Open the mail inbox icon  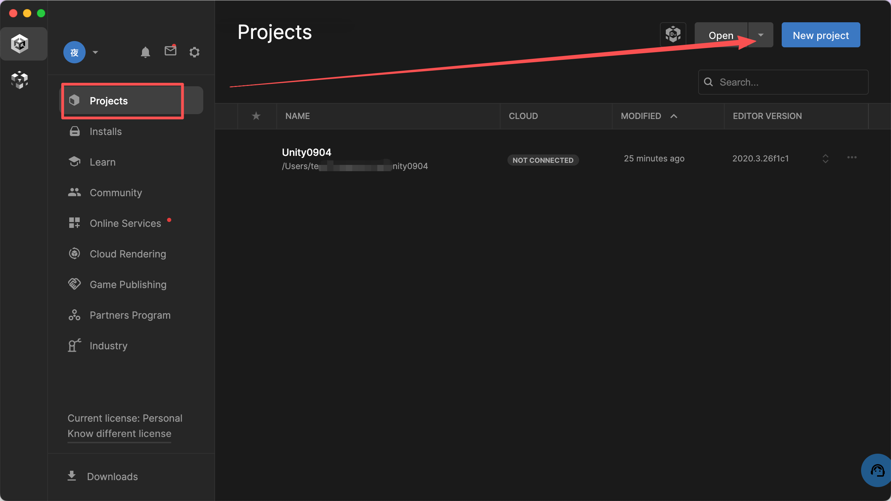[171, 51]
